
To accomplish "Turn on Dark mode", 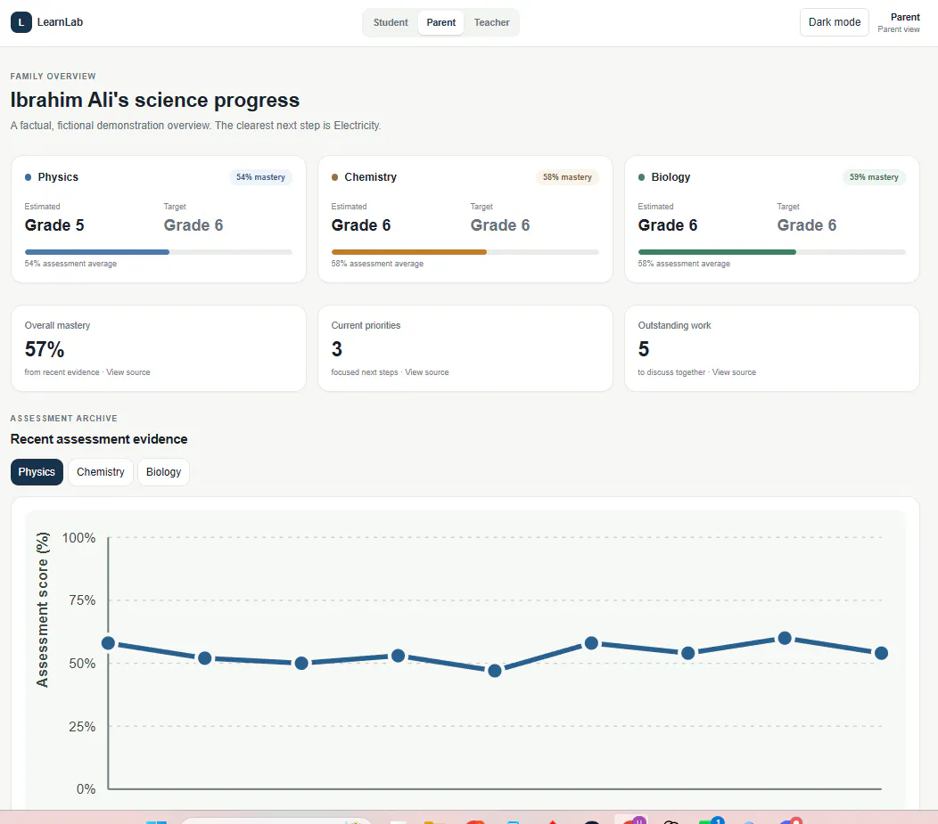I will tap(834, 22).
